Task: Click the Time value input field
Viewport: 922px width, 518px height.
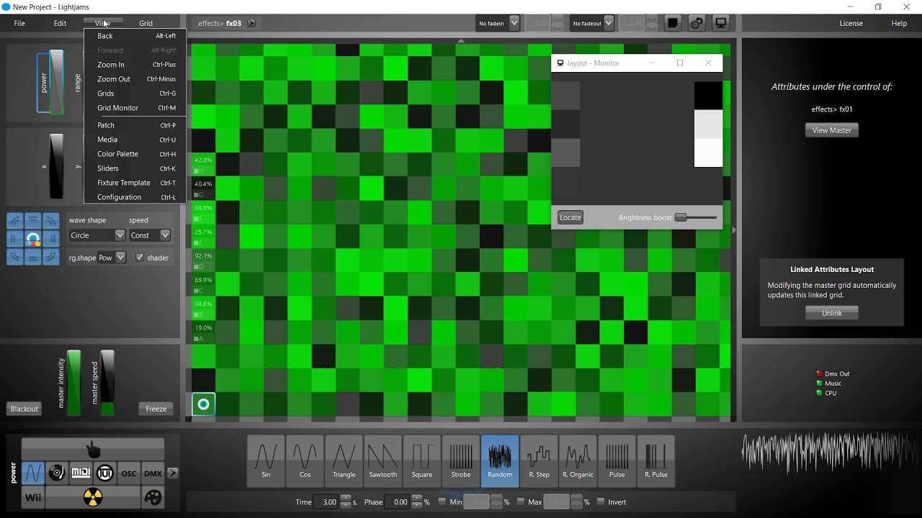Action: 326,502
